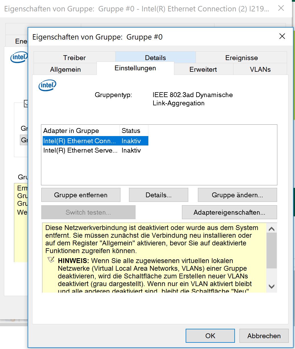Click the note icon beside HINWEIS
Screen dimensions: 295x349
tap(51, 260)
